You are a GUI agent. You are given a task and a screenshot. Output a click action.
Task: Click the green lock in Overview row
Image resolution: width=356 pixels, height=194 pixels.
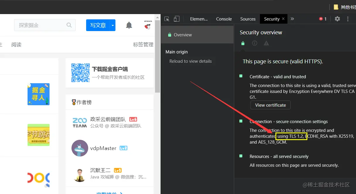[169, 35]
